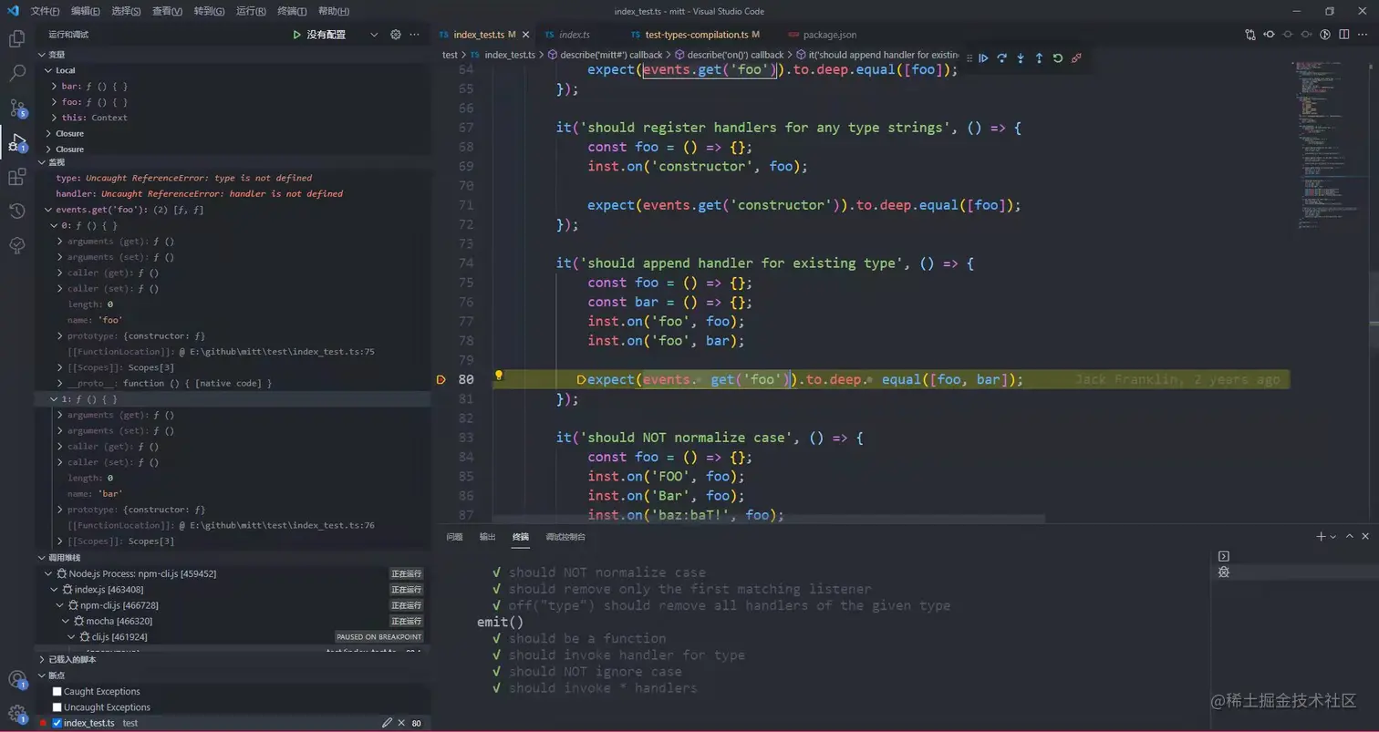
Task: Expand the 'this: Context' variable
Action: pyautogui.click(x=56, y=118)
